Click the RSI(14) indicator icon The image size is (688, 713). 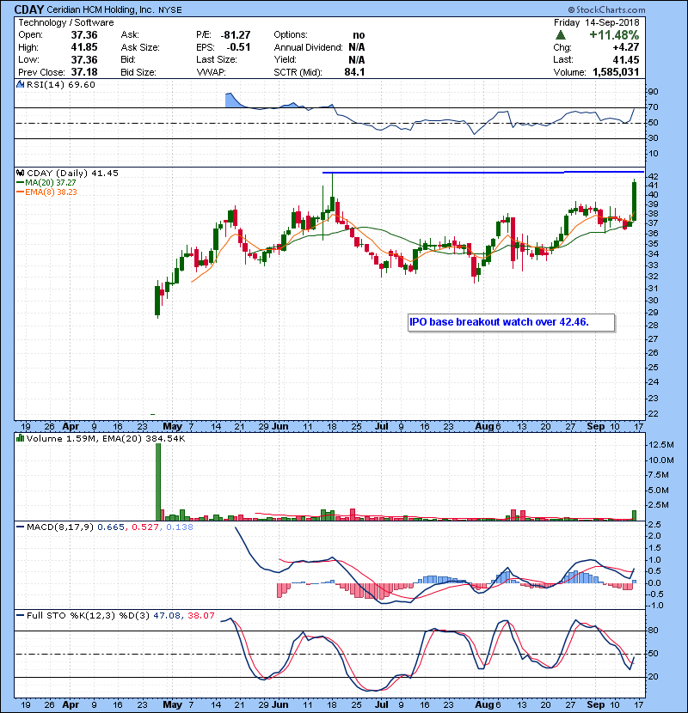click(21, 84)
